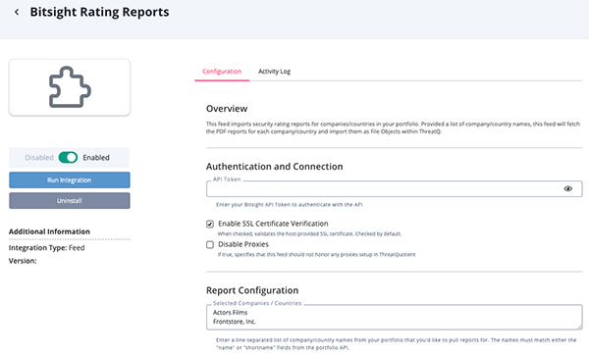This screenshot has width=589, height=355.
Task: Click the 'If true, specifies that this feed' hint
Action: [x=317, y=254]
